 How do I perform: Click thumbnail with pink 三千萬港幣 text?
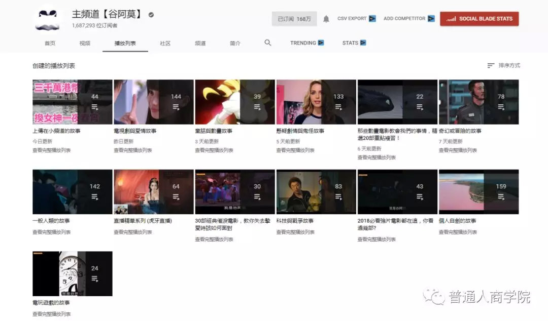pyautogui.click(x=73, y=102)
